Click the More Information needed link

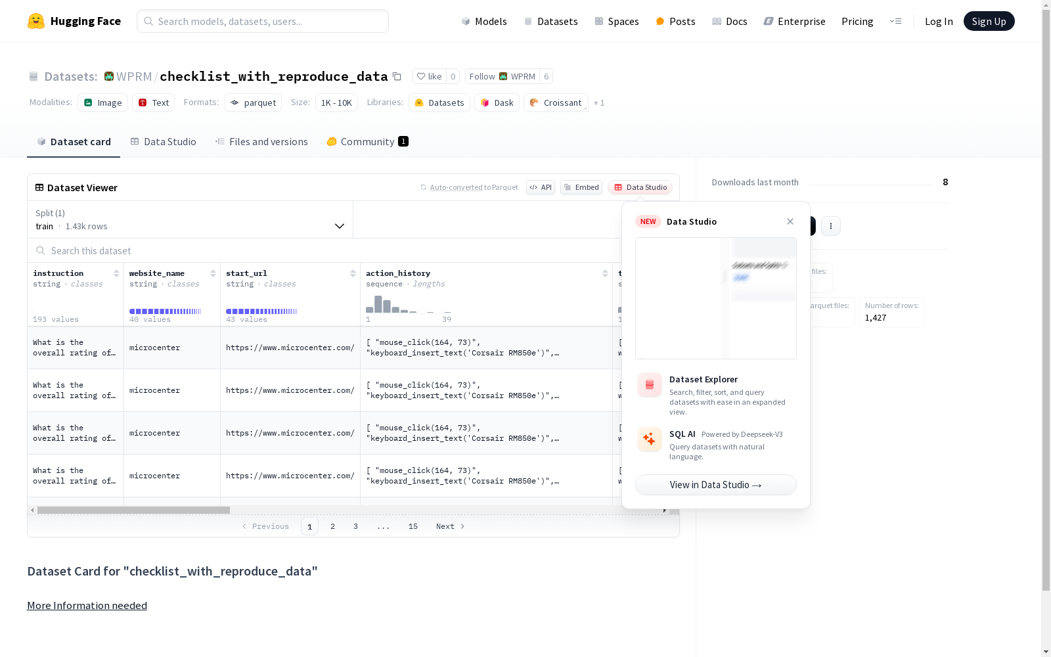(87, 605)
